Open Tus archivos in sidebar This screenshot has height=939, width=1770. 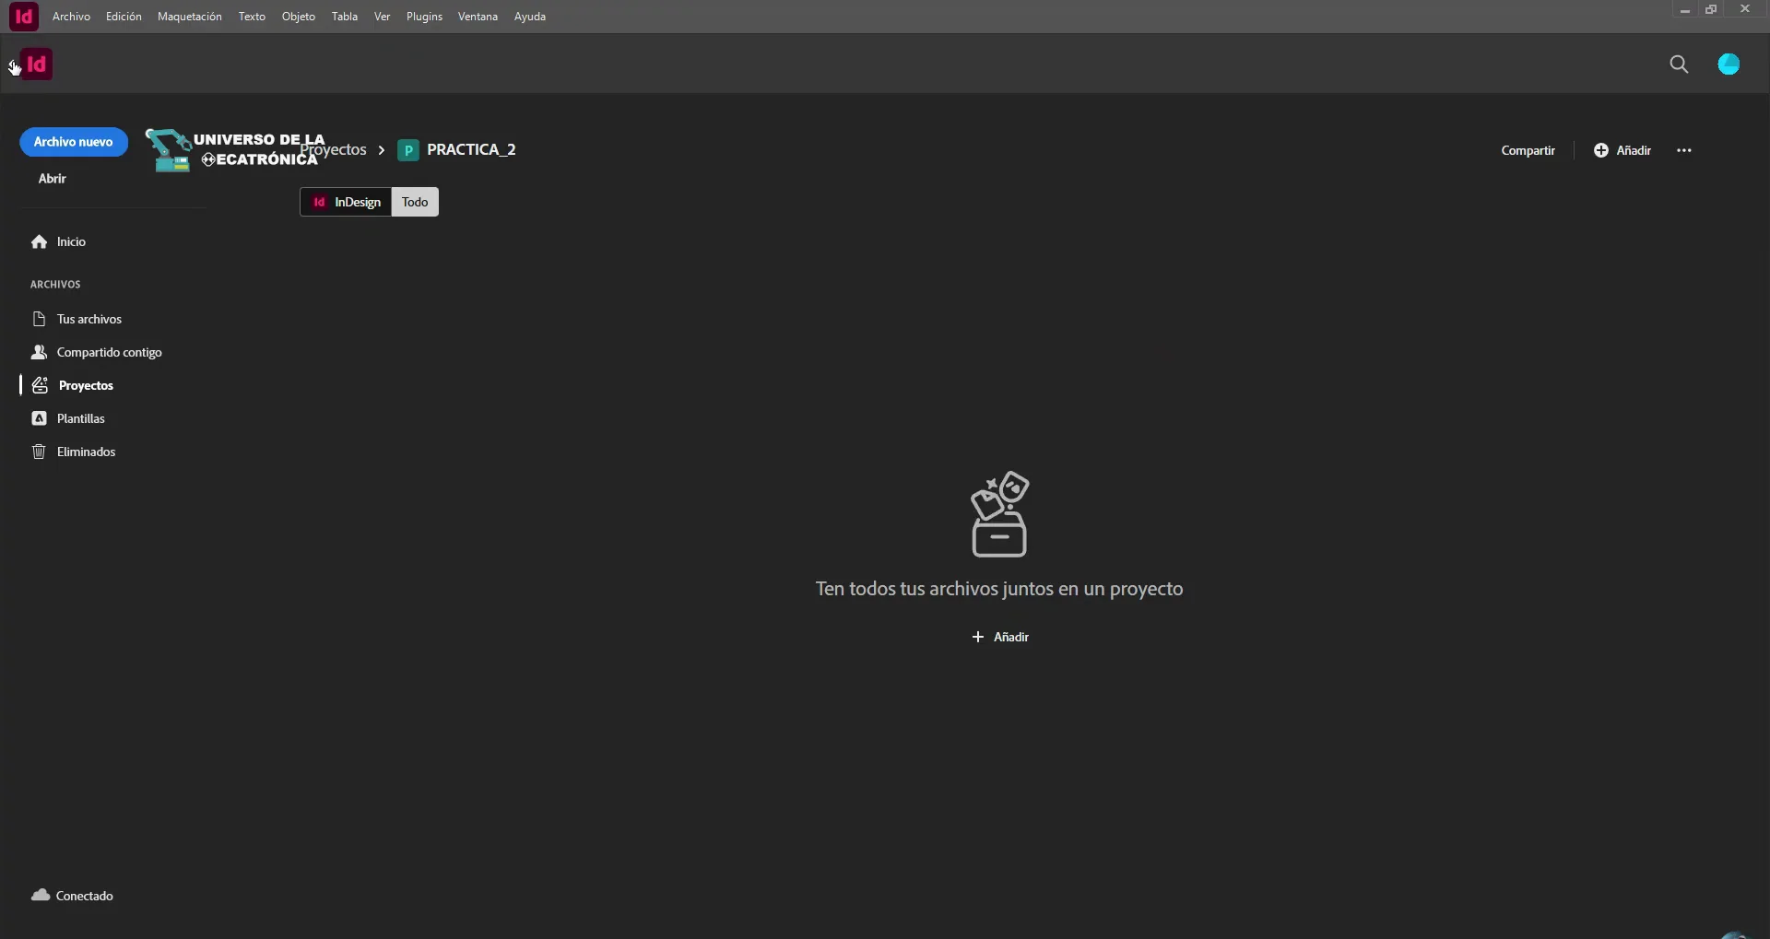pyautogui.click(x=88, y=319)
